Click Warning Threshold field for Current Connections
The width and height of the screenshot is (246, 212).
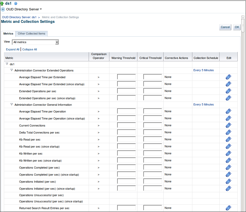(126, 125)
